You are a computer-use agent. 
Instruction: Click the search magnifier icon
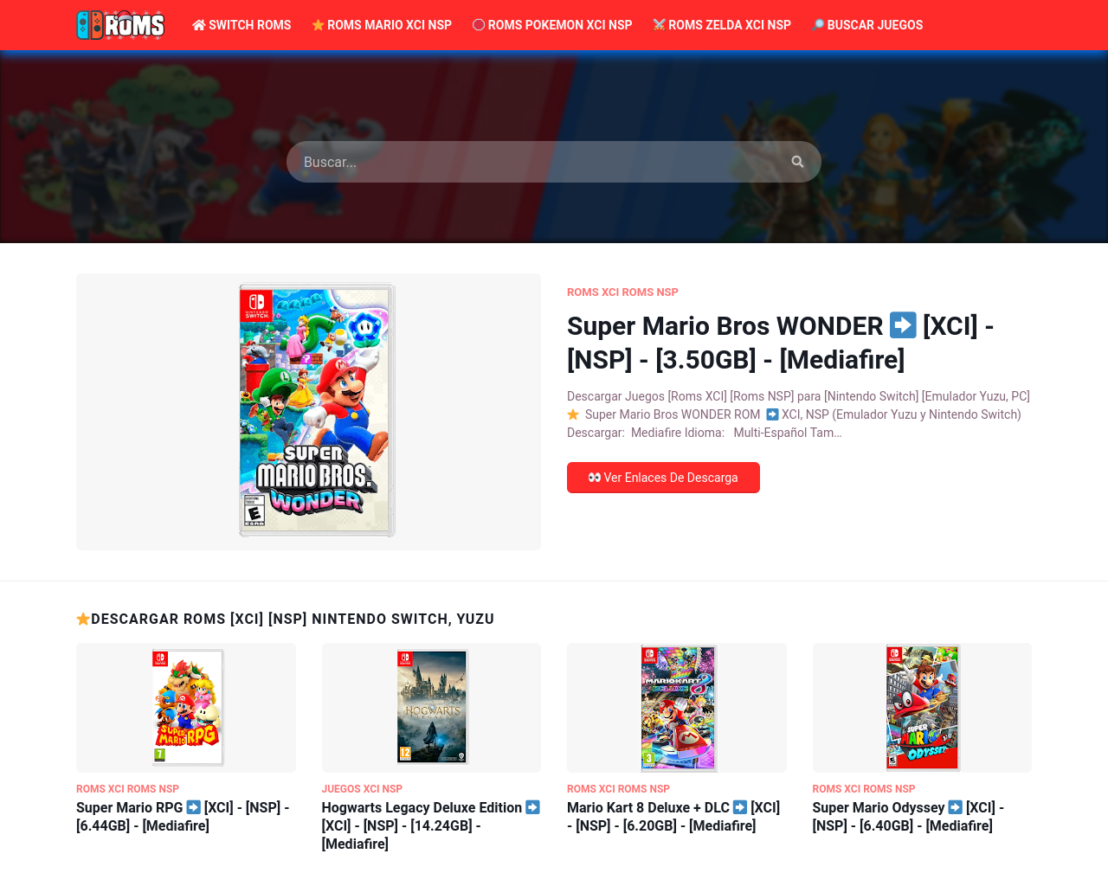click(x=797, y=162)
